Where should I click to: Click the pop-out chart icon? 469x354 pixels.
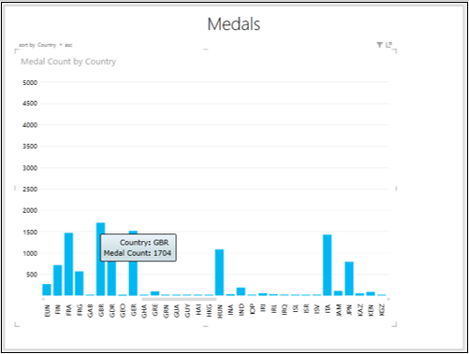click(388, 45)
